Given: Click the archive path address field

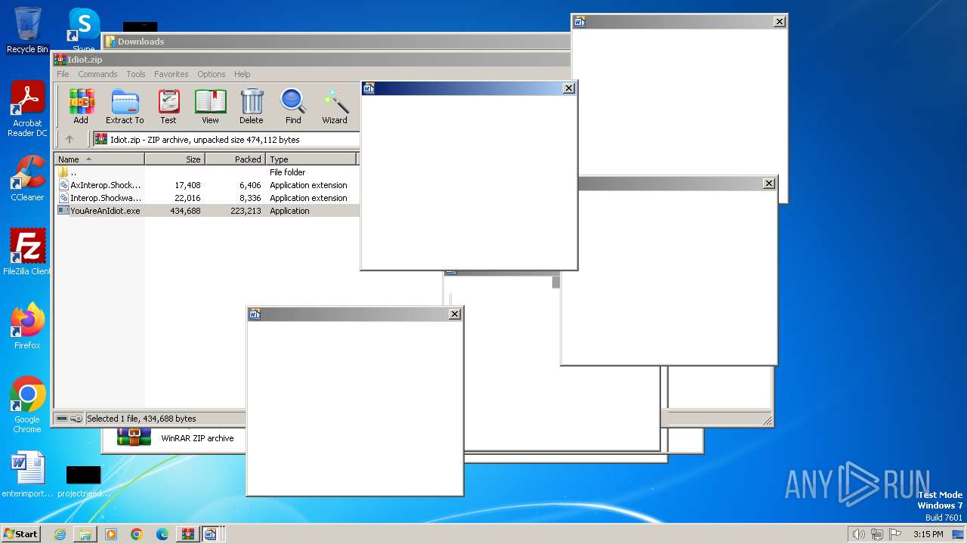Looking at the screenshot, I should pos(227,139).
